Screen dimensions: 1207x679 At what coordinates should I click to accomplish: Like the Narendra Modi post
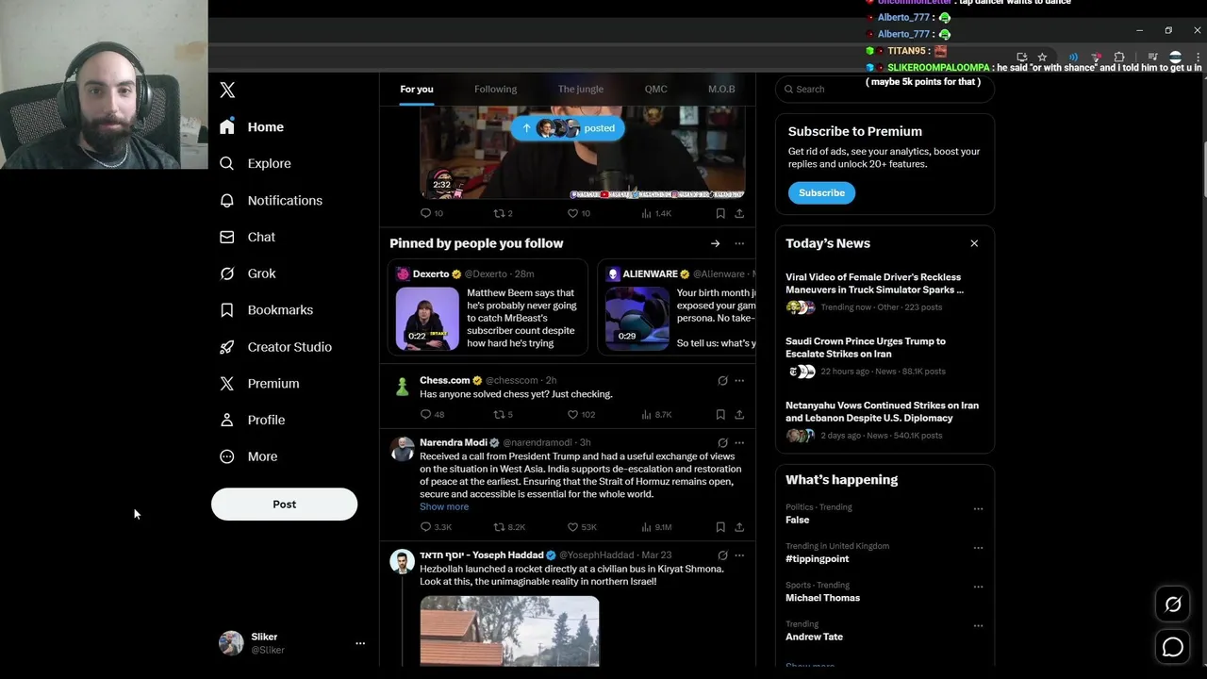tap(582, 527)
